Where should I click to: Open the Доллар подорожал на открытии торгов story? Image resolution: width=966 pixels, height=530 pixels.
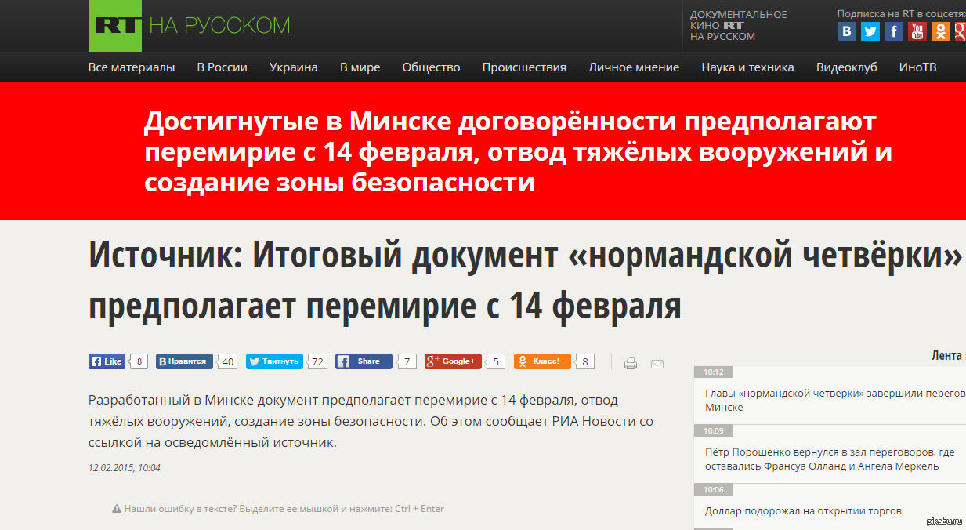point(803,511)
